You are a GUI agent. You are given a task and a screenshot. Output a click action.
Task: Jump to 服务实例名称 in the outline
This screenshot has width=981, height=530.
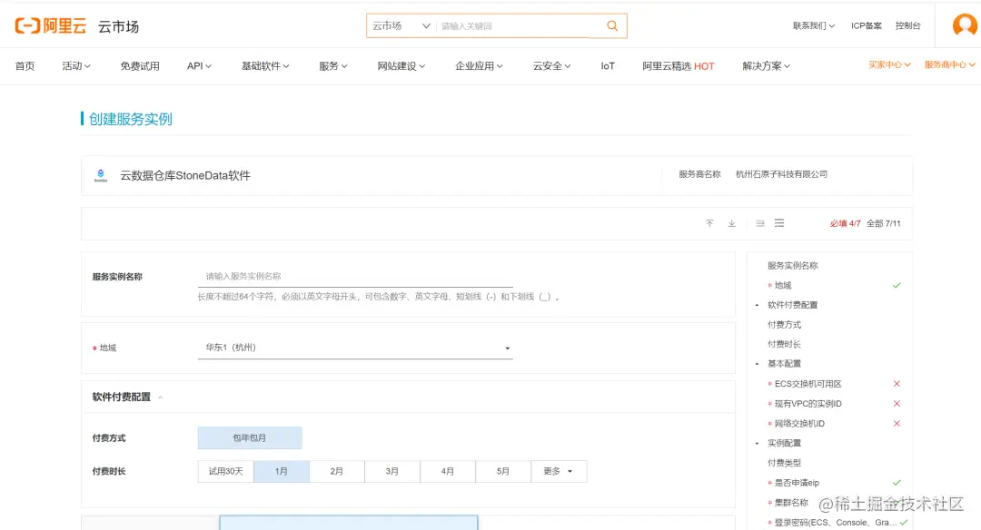click(793, 266)
